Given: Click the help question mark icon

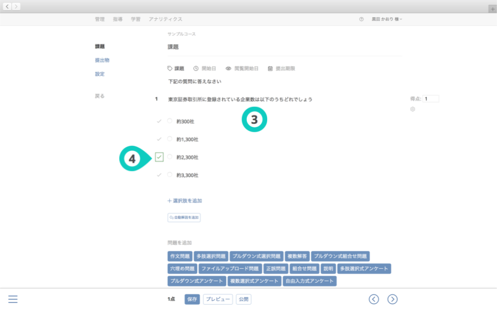Looking at the screenshot, I should pos(361,19).
